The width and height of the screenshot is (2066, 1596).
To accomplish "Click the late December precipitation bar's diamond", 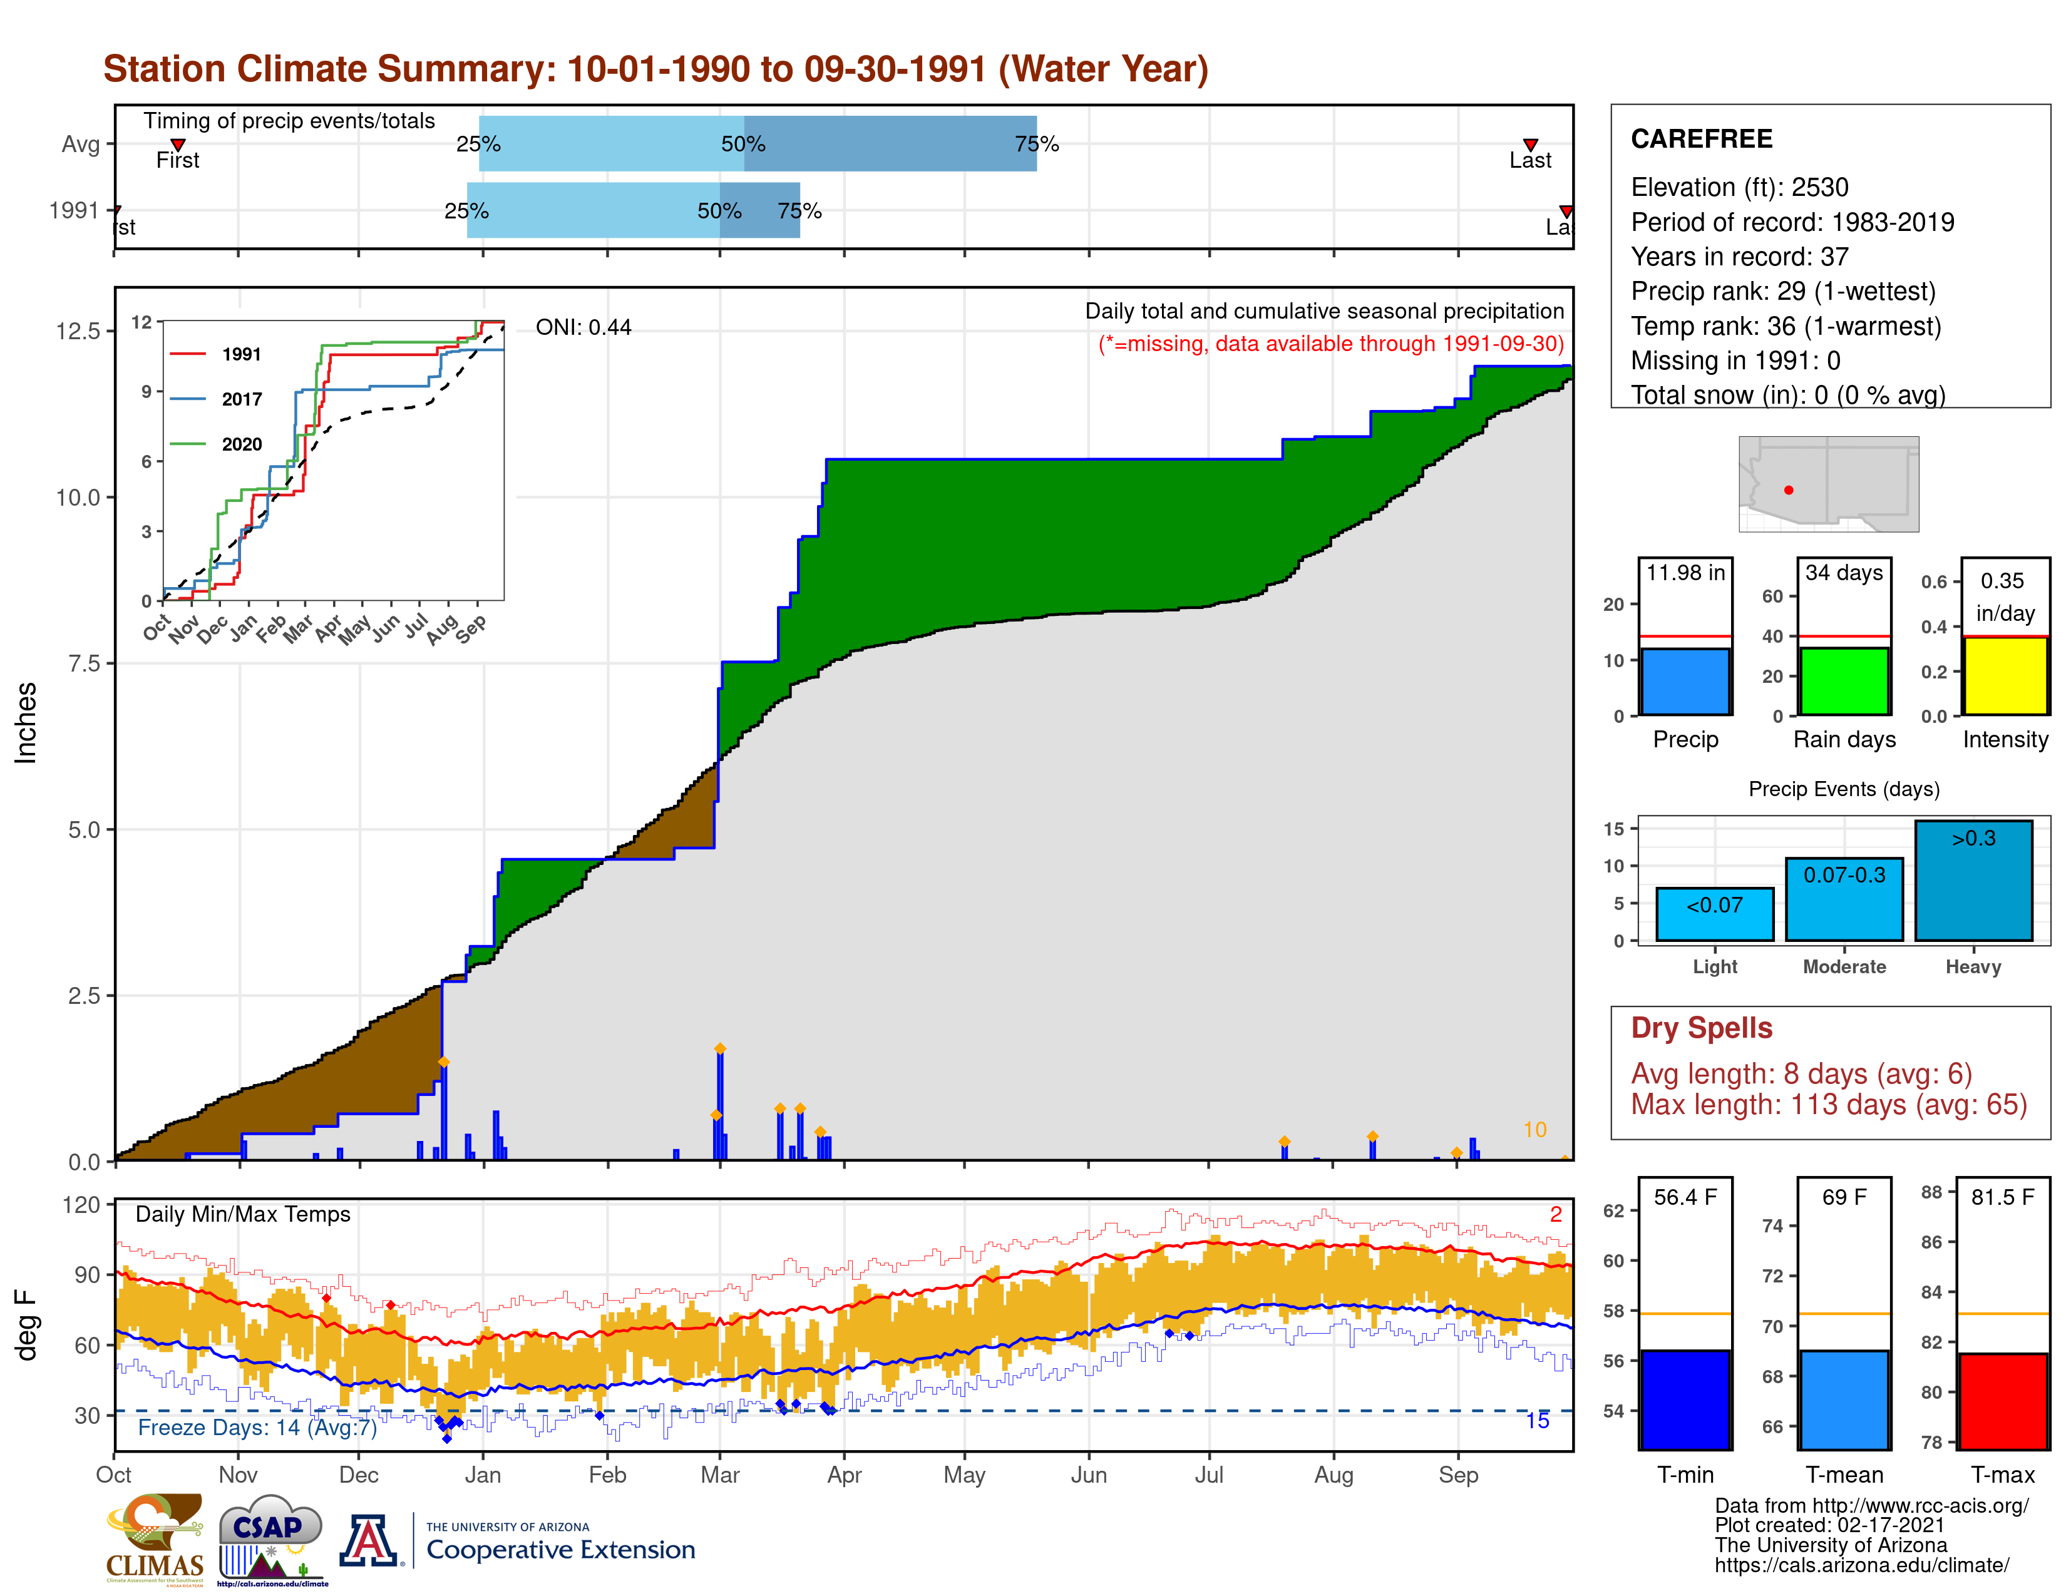I will (443, 1063).
